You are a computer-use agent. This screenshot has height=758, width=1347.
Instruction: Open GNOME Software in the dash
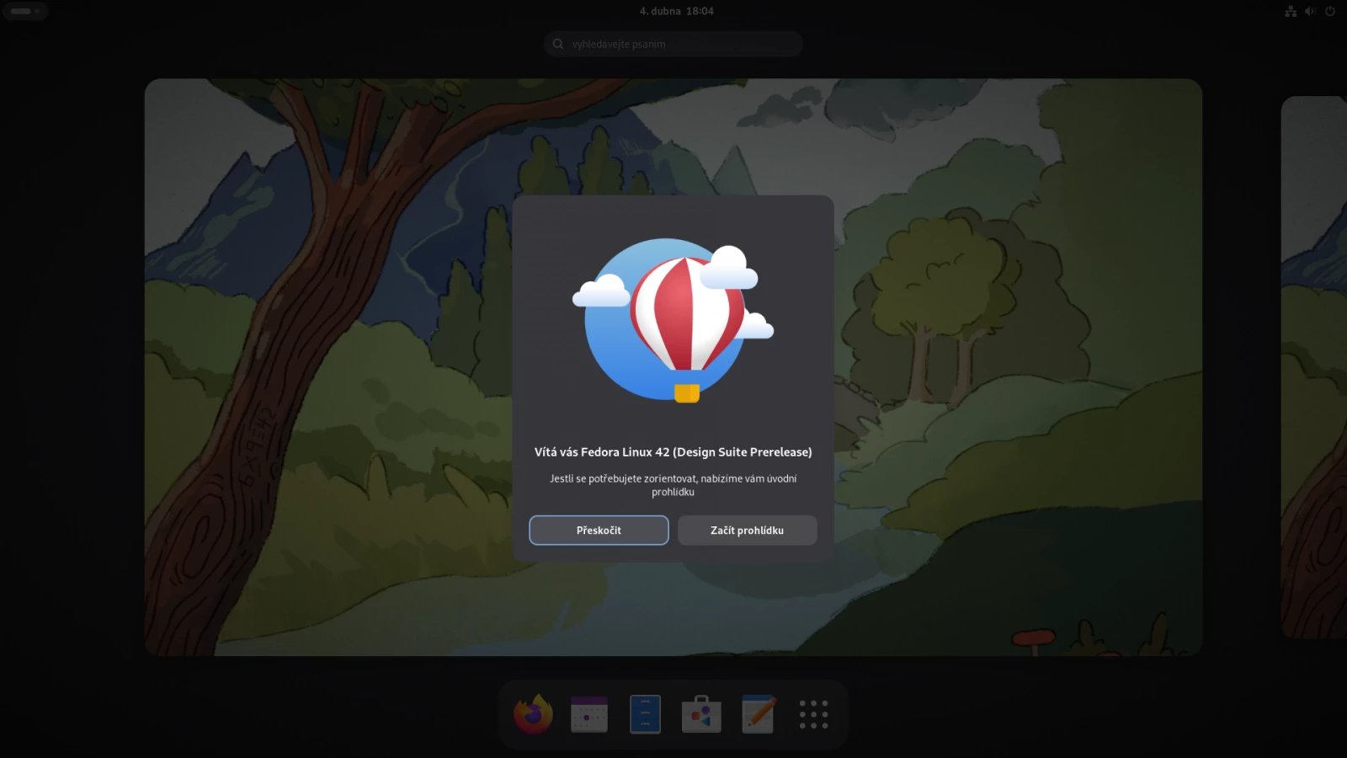[701, 714]
